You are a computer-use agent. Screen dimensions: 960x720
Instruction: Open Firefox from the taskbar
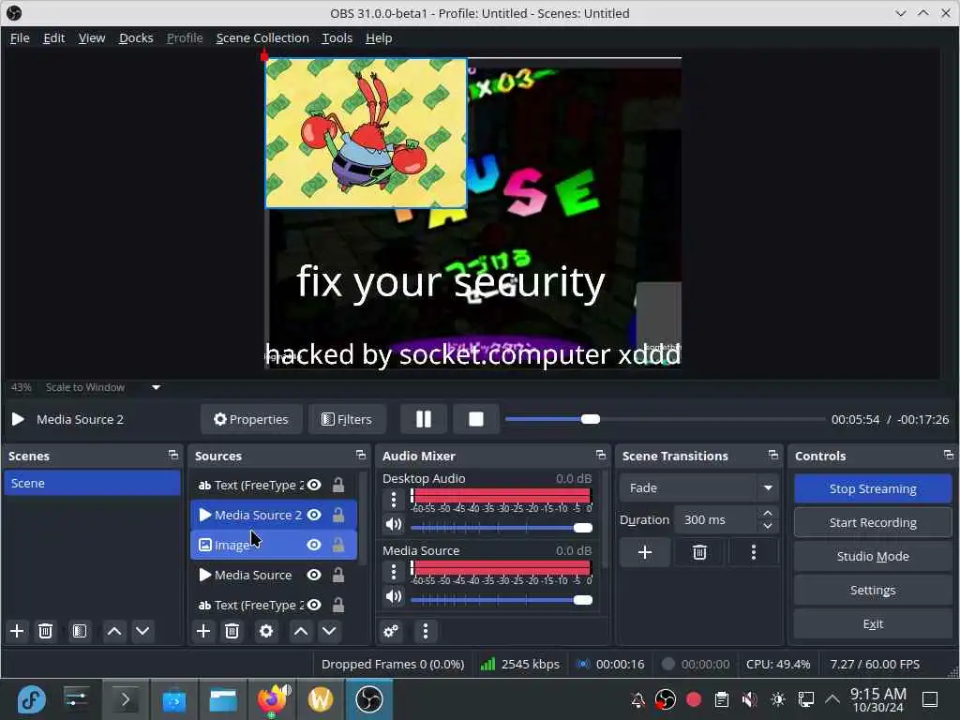click(x=272, y=699)
